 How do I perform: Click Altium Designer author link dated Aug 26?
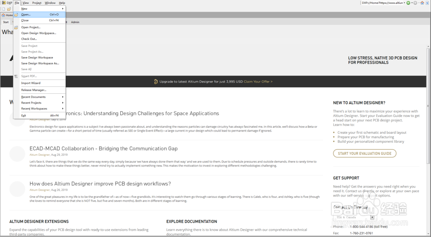[x=40, y=190]
